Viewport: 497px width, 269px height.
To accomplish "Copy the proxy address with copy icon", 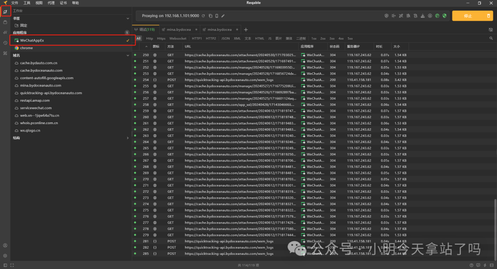I will 210,16.
